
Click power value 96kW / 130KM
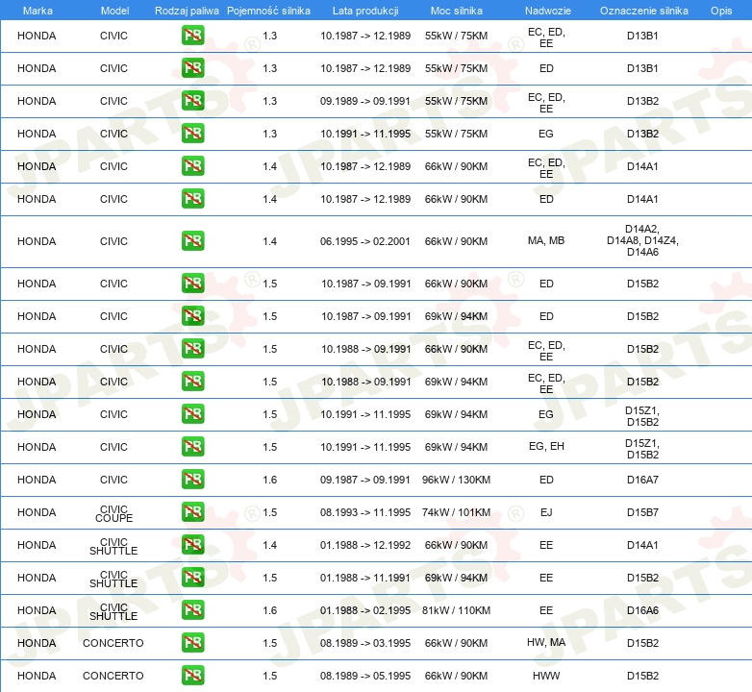[x=456, y=480]
